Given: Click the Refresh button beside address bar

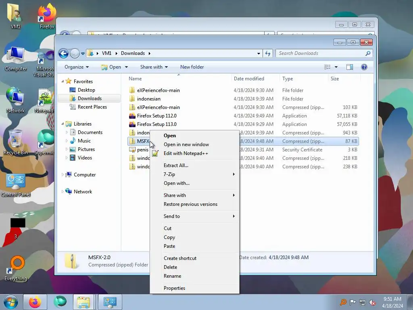Looking at the screenshot, I should coord(268,53).
